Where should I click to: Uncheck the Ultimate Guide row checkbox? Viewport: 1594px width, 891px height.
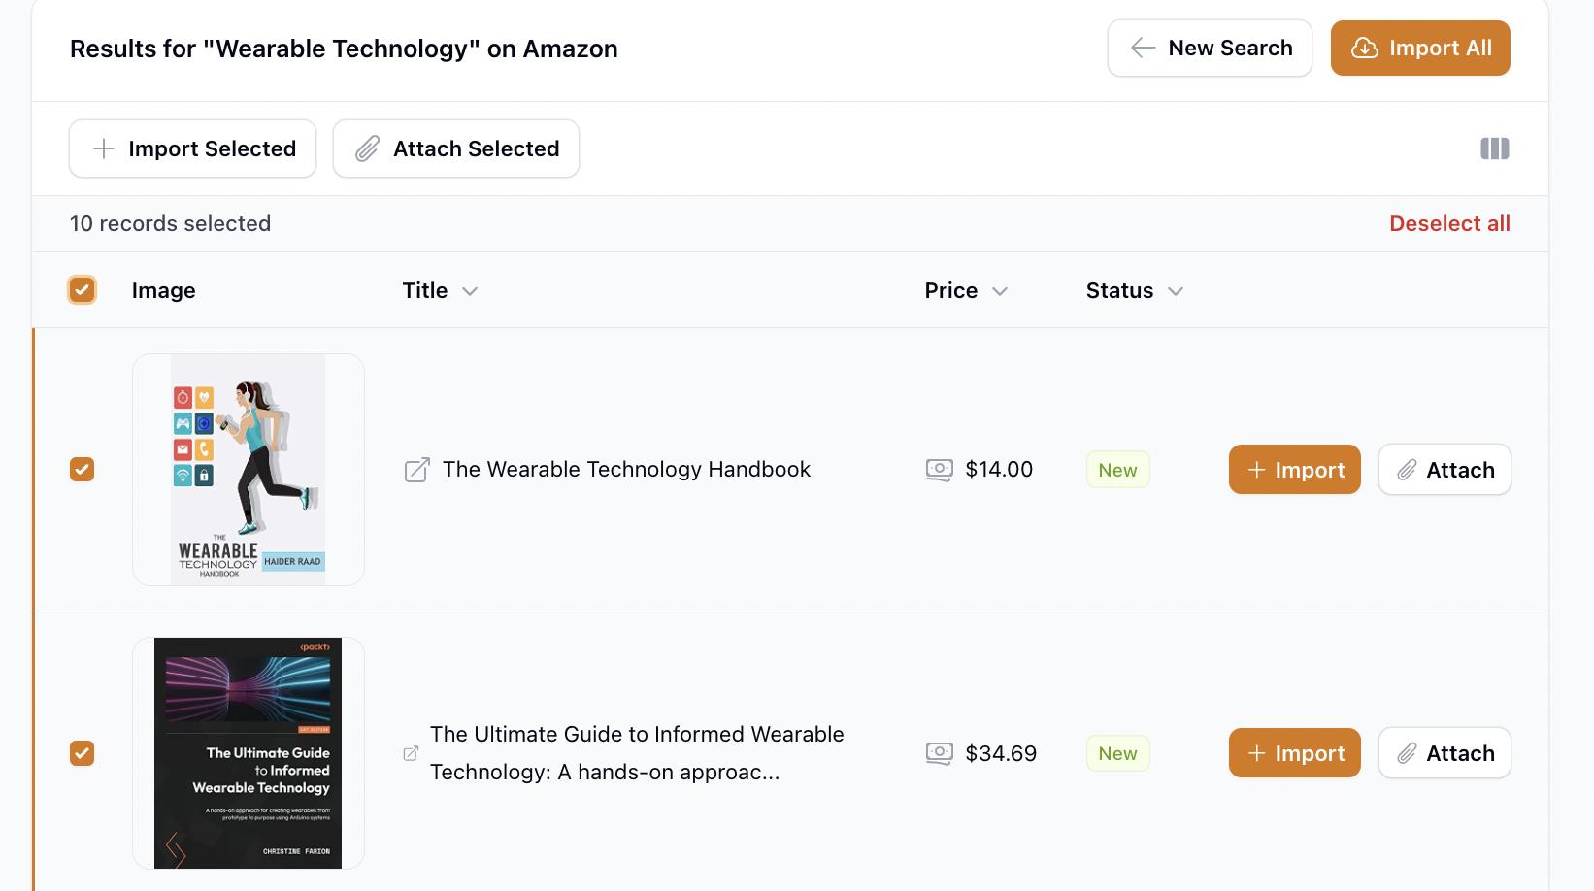pos(83,753)
